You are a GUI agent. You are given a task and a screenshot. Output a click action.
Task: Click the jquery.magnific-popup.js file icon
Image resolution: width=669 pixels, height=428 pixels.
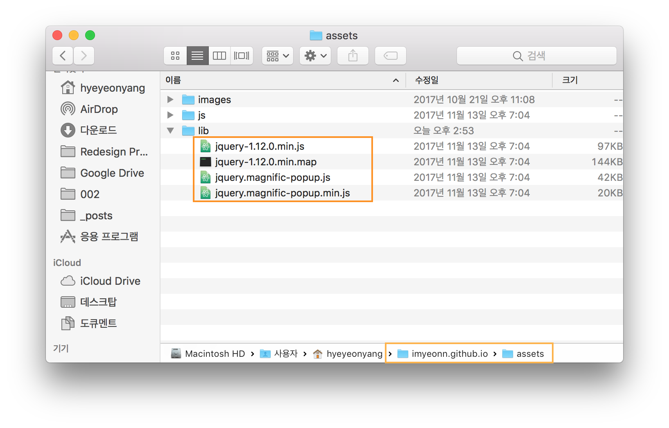(x=206, y=177)
